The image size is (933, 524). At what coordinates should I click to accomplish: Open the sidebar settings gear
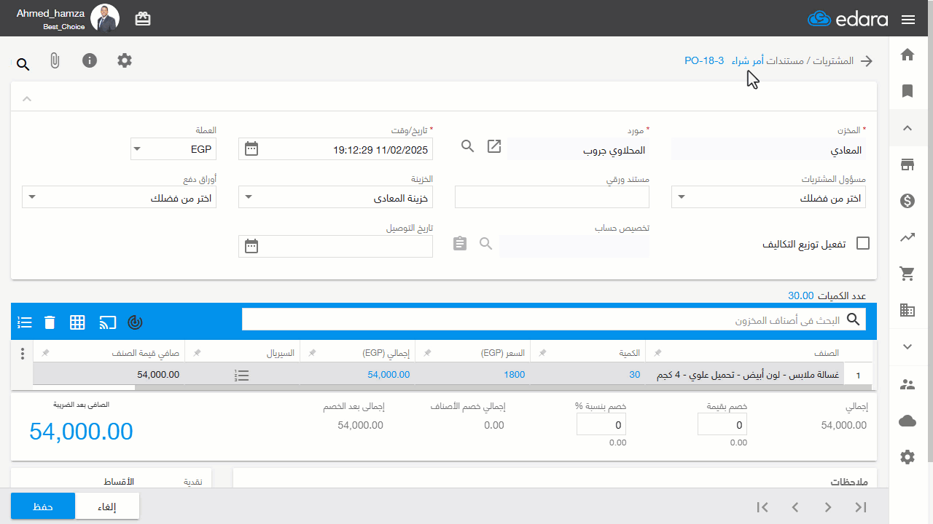point(907,457)
